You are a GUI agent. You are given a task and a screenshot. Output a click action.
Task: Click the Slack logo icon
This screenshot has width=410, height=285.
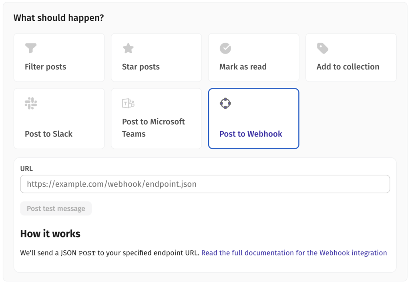pyautogui.click(x=31, y=104)
